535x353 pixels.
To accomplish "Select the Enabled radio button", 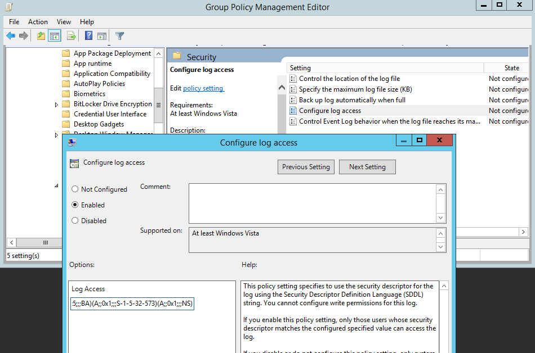I will (x=75, y=205).
